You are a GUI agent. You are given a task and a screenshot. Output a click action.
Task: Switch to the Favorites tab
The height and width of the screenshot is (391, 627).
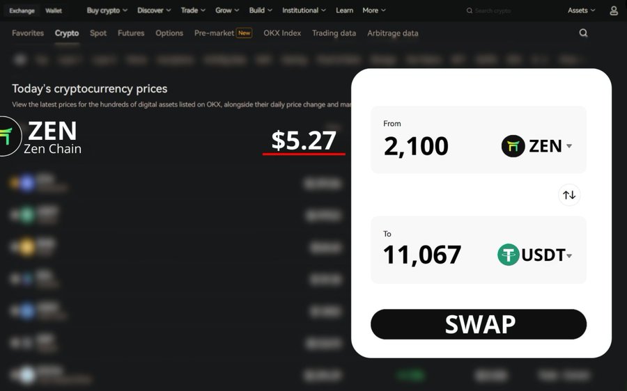[28, 33]
